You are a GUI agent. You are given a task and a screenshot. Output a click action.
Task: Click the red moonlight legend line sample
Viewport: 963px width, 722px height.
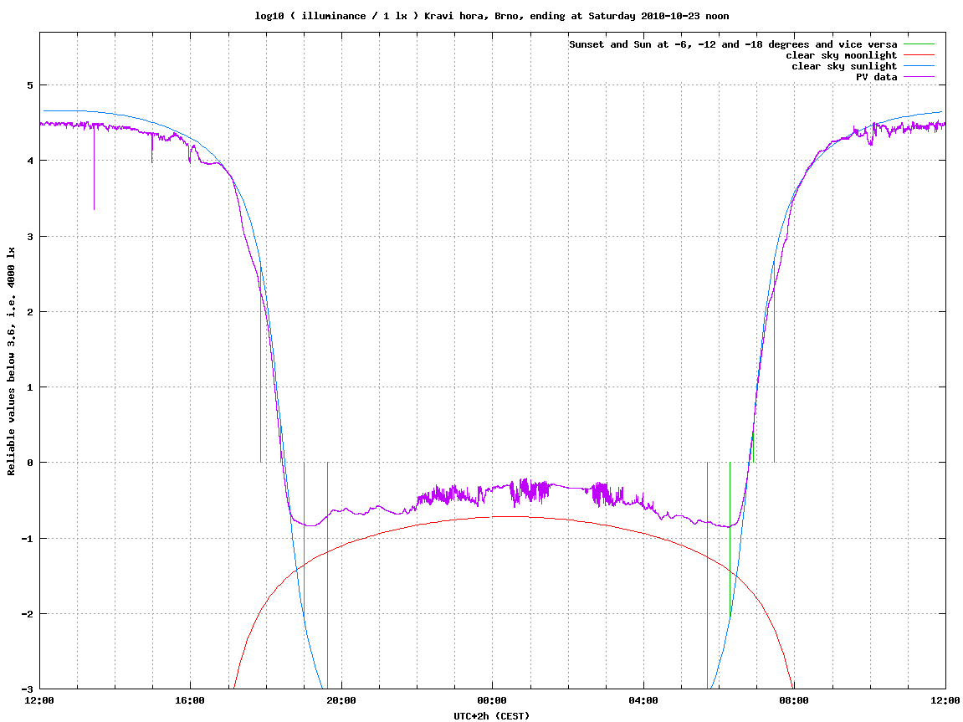point(919,55)
